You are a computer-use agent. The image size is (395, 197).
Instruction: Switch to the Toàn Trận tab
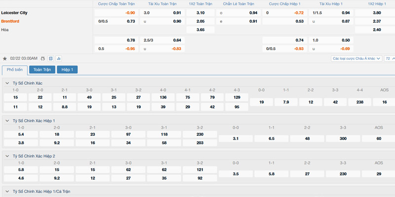click(x=42, y=69)
